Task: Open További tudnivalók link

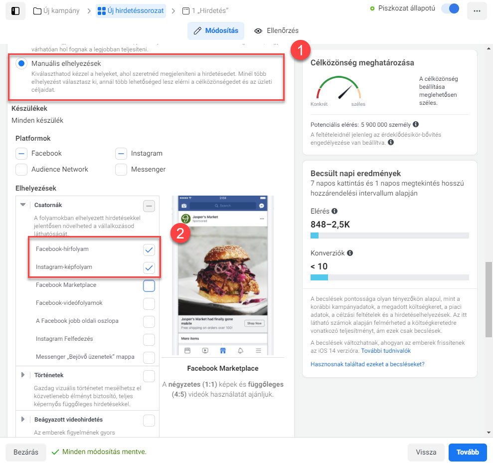Action: point(386,351)
